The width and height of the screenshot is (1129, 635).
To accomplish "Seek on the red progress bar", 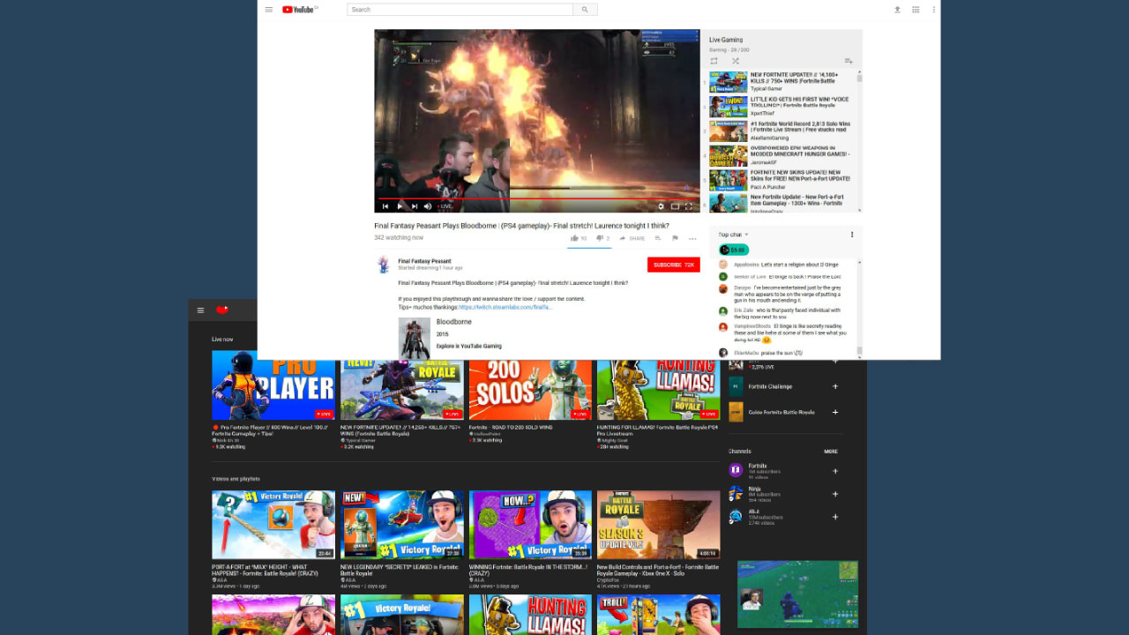I will point(536,198).
